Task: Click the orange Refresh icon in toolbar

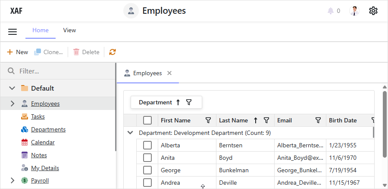Action: (113, 52)
